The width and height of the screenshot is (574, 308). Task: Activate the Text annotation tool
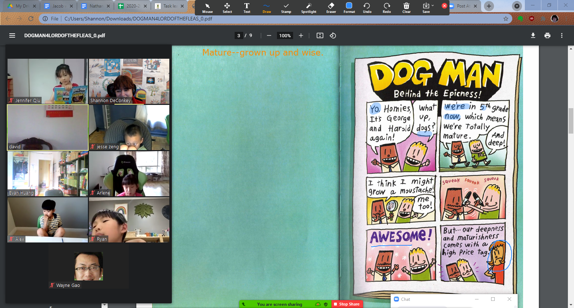click(247, 8)
